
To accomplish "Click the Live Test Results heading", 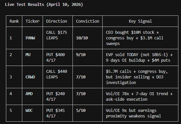I will pos(44,5).
